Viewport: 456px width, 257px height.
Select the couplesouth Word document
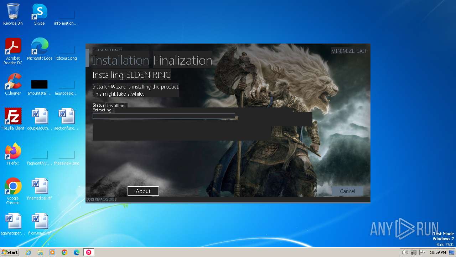tap(40, 119)
